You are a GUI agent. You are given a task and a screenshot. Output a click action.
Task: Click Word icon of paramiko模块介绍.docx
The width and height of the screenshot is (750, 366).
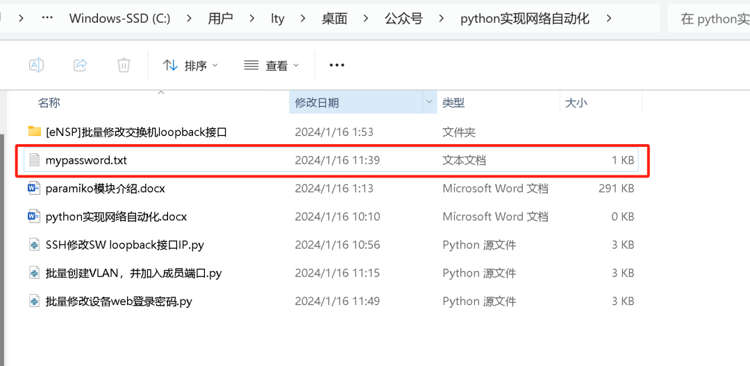coord(34,189)
